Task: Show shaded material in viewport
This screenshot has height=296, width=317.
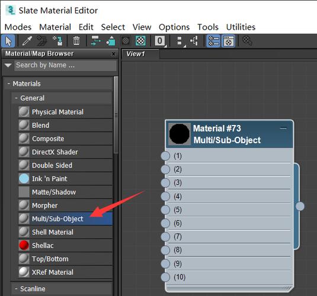Action: [x=126, y=41]
